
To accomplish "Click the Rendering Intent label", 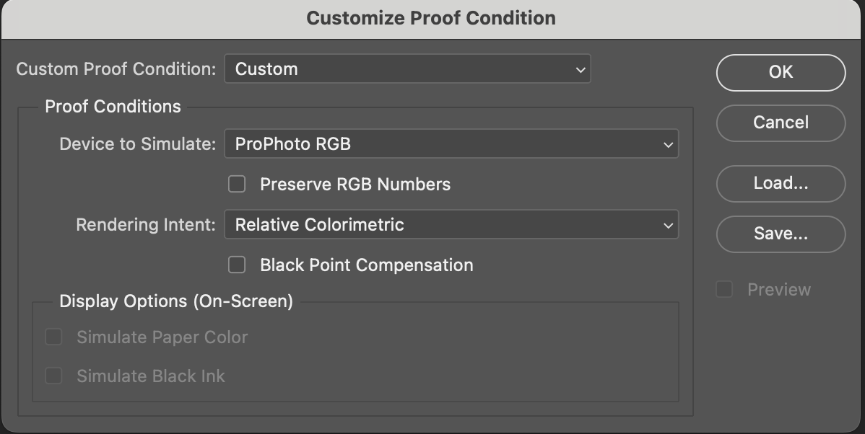I will tap(146, 225).
